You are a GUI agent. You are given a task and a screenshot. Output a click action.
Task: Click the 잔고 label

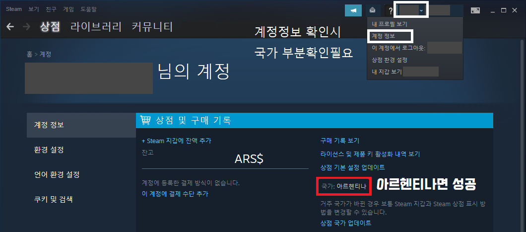[x=147, y=153]
